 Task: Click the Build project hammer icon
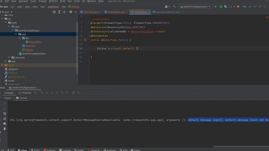coord(174,7)
